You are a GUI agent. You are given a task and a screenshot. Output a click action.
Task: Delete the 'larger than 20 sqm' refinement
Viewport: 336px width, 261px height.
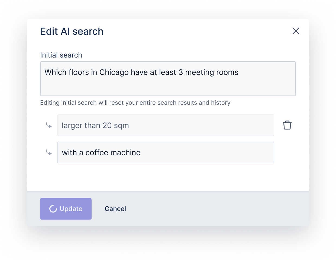point(287,125)
